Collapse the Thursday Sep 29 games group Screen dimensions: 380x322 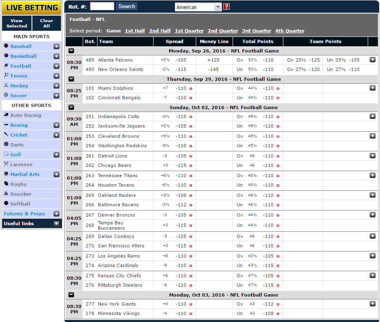click(71, 79)
